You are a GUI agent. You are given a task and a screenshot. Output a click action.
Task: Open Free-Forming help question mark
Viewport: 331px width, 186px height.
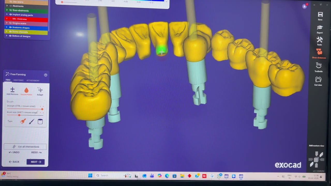(x=46, y=75)
